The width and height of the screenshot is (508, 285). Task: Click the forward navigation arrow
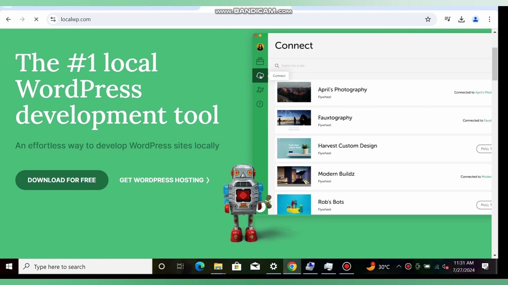pos(22,19)
